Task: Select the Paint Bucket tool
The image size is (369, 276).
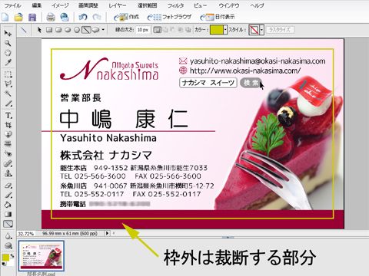Action: (8, 205)
